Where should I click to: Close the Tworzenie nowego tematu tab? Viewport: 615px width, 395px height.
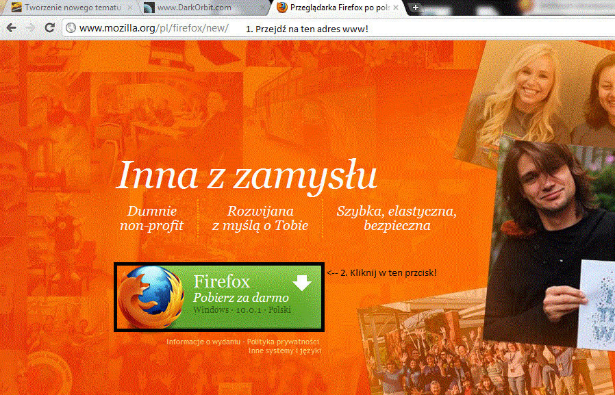click(x=130, y=8)
